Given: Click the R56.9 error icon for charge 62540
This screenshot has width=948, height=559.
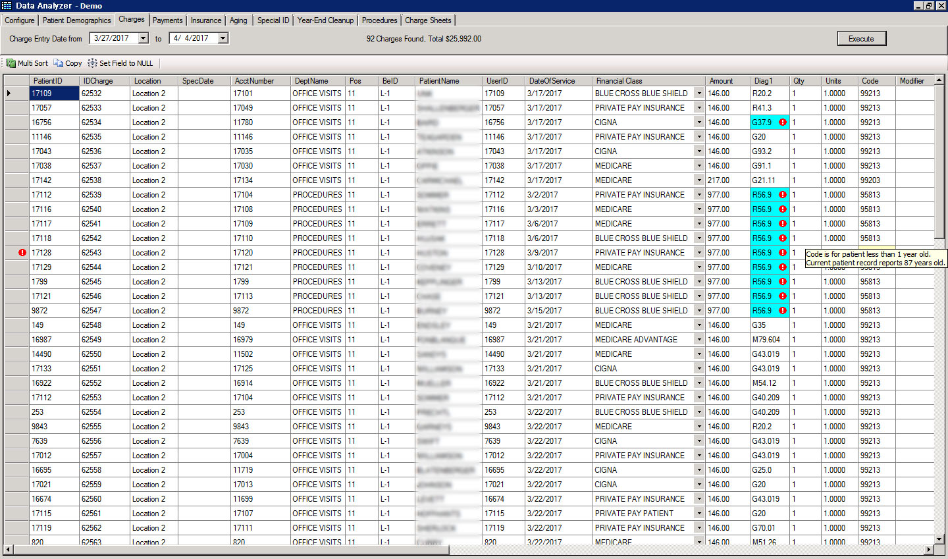Looking at the screenshot, I should coord(783,209).
